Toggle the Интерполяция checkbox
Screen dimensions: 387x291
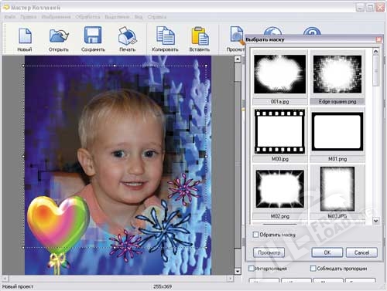[x=251, y=269]
